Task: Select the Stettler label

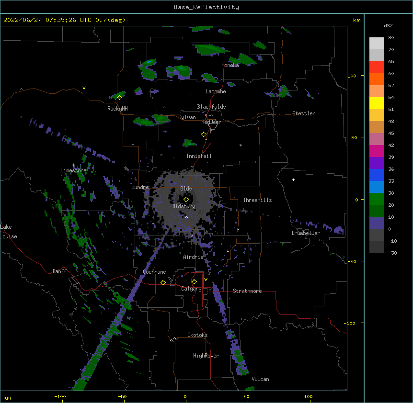Action: (304, 113)
